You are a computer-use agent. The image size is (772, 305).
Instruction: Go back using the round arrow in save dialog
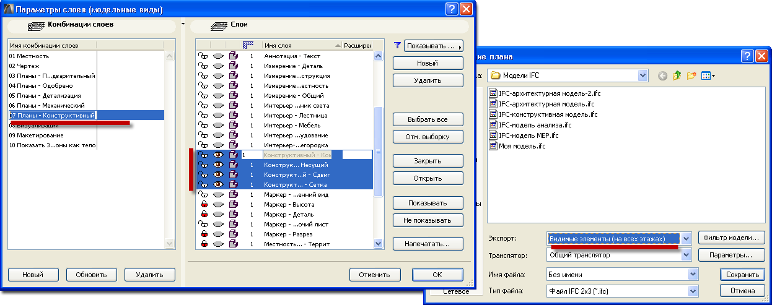tap(663, 75)
